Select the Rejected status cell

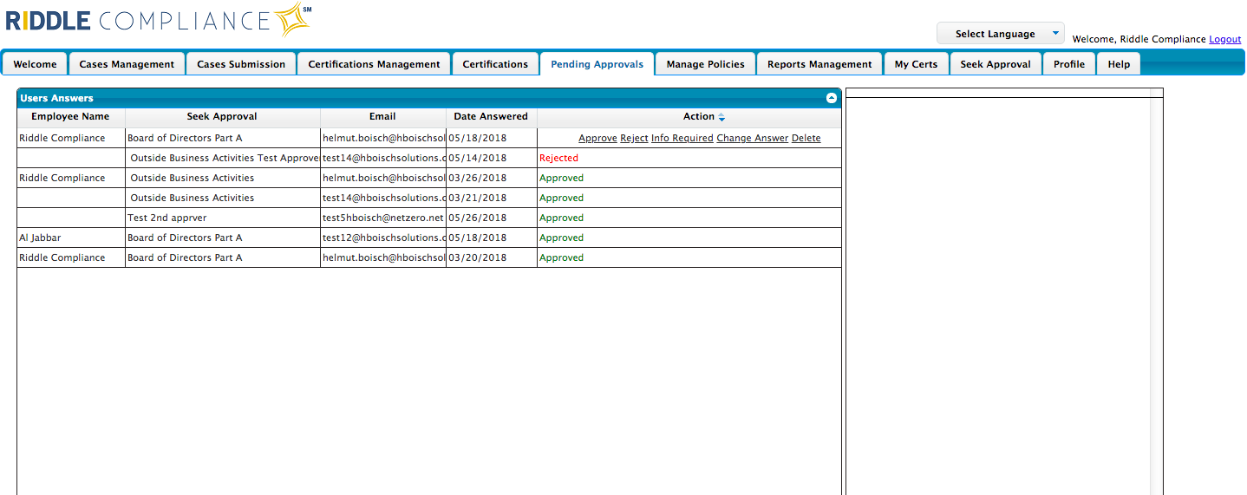pos(689,158)
